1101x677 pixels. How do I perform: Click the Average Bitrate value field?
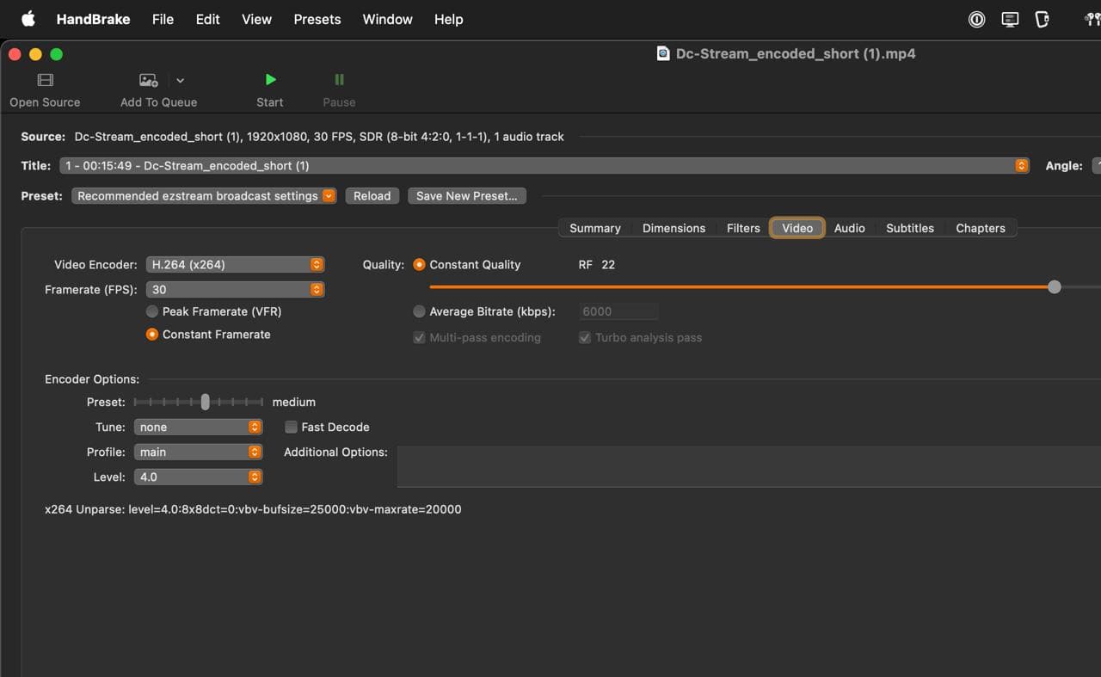pos(619,311)
